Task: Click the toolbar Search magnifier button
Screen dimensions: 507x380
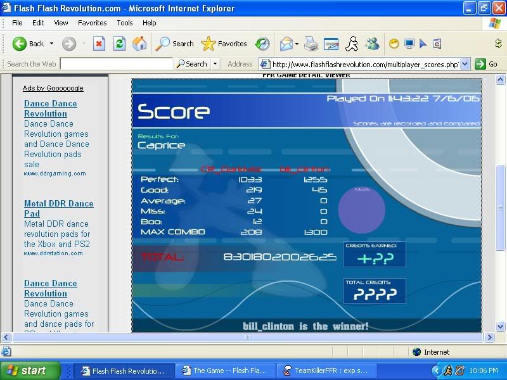Action: (x=175, y=44)
